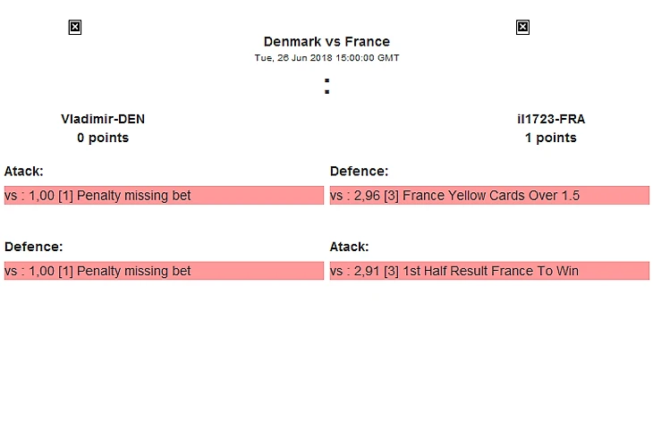
Task: Click the Denmark vs France match title
Action: [x=326, y=41]
